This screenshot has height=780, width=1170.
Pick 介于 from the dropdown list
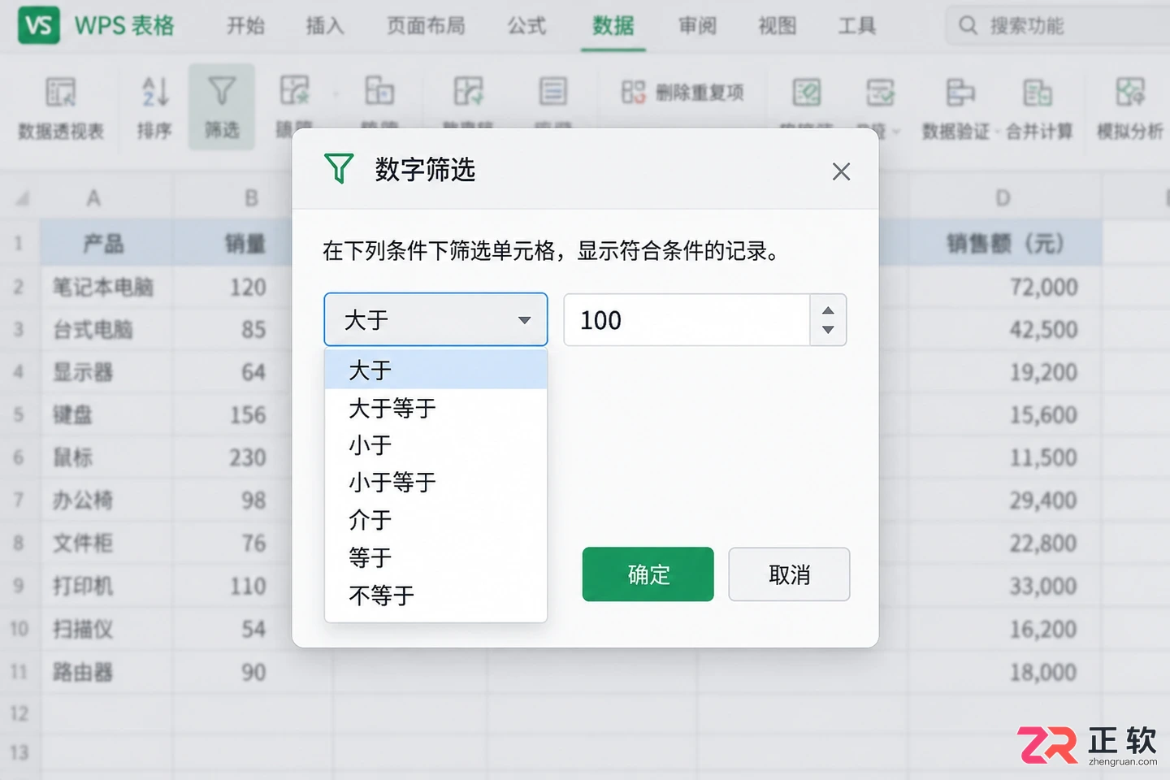(435, 520)
